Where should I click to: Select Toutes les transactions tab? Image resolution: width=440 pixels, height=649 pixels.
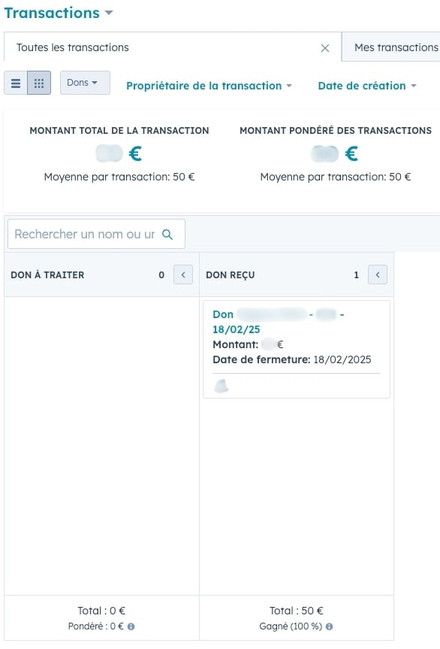[73, 47]
